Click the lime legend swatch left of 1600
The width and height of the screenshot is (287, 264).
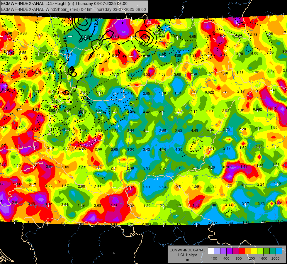click(260, 251)
